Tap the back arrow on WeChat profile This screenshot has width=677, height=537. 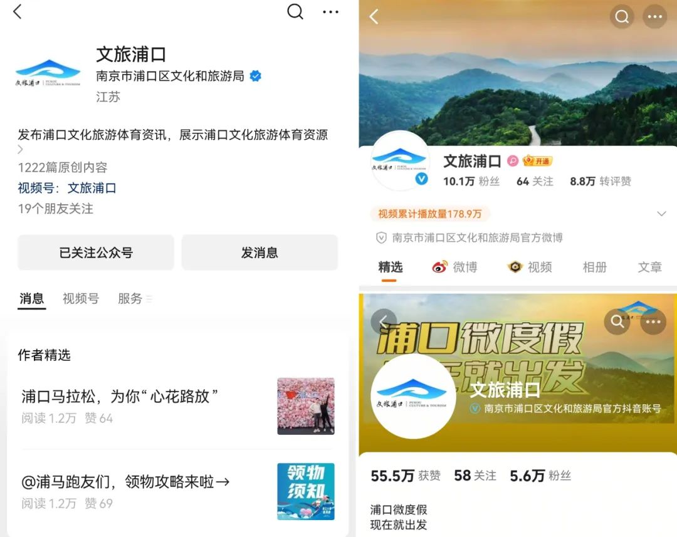pyautogui.click(x=18, y=11)
